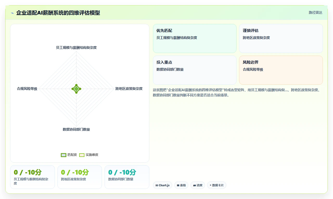Click the stat card labeled 数据协同部门数量
This screenshot has height=199, width=333.
pos(127,177)
